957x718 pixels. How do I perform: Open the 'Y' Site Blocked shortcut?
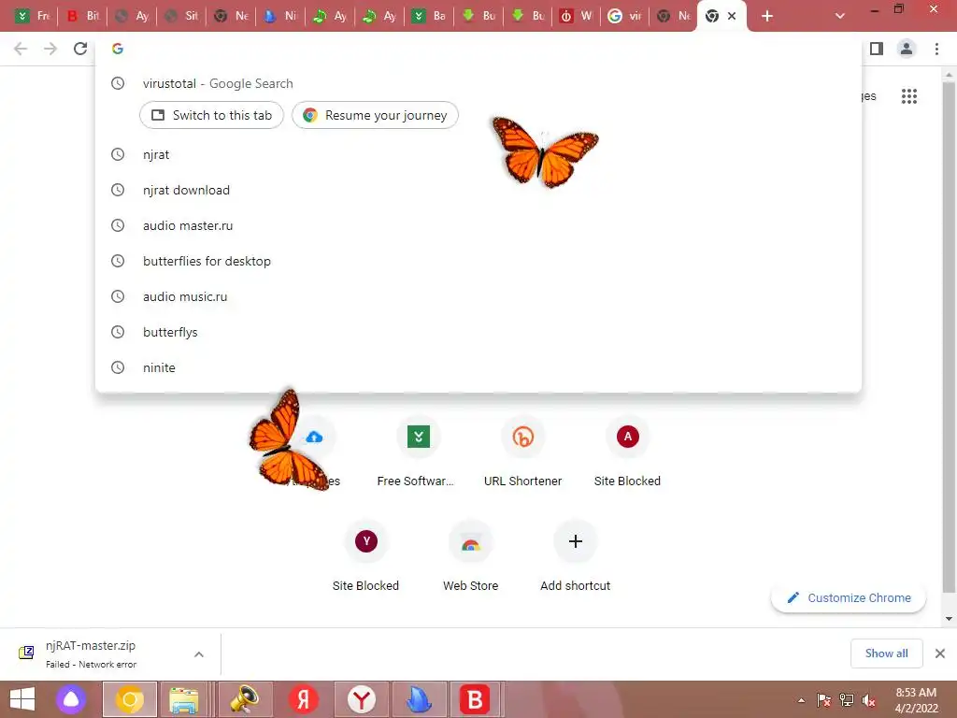(x=366, y=556)
